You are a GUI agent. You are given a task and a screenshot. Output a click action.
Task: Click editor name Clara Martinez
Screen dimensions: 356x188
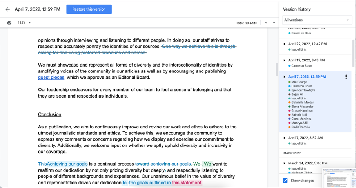(x=301, y=119)
